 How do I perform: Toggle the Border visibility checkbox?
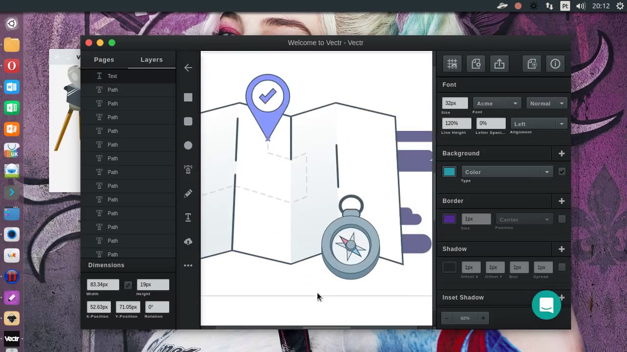(x=562, y=219)
